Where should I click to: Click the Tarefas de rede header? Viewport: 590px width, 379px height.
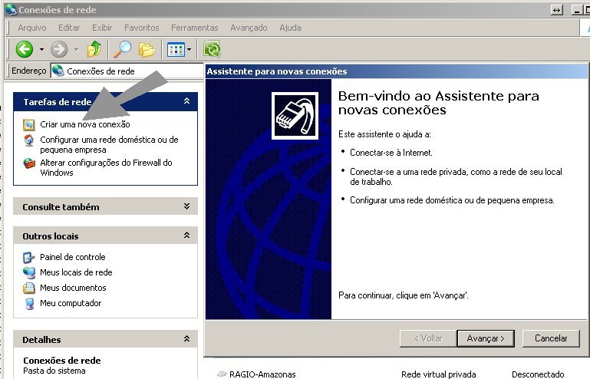(x=105, y=101)
